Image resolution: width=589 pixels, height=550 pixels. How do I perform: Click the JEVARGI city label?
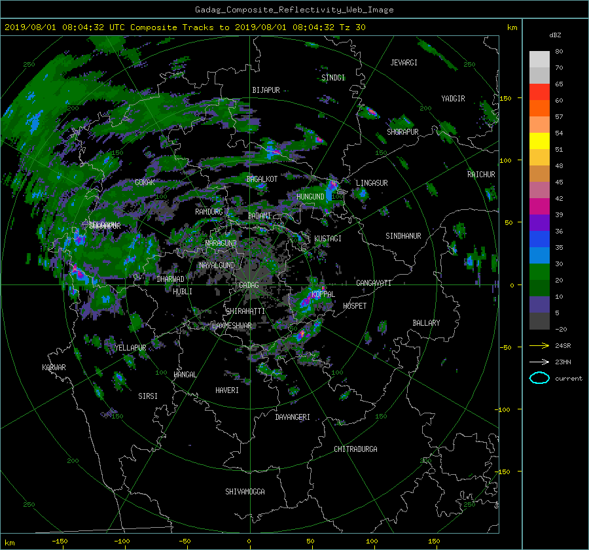coord(404,63)
